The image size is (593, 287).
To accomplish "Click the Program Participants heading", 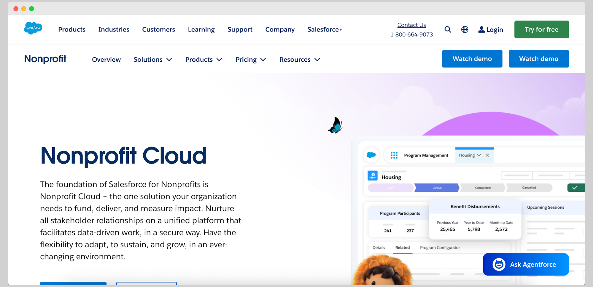I will pyautogui.click(x=400, y=213).
